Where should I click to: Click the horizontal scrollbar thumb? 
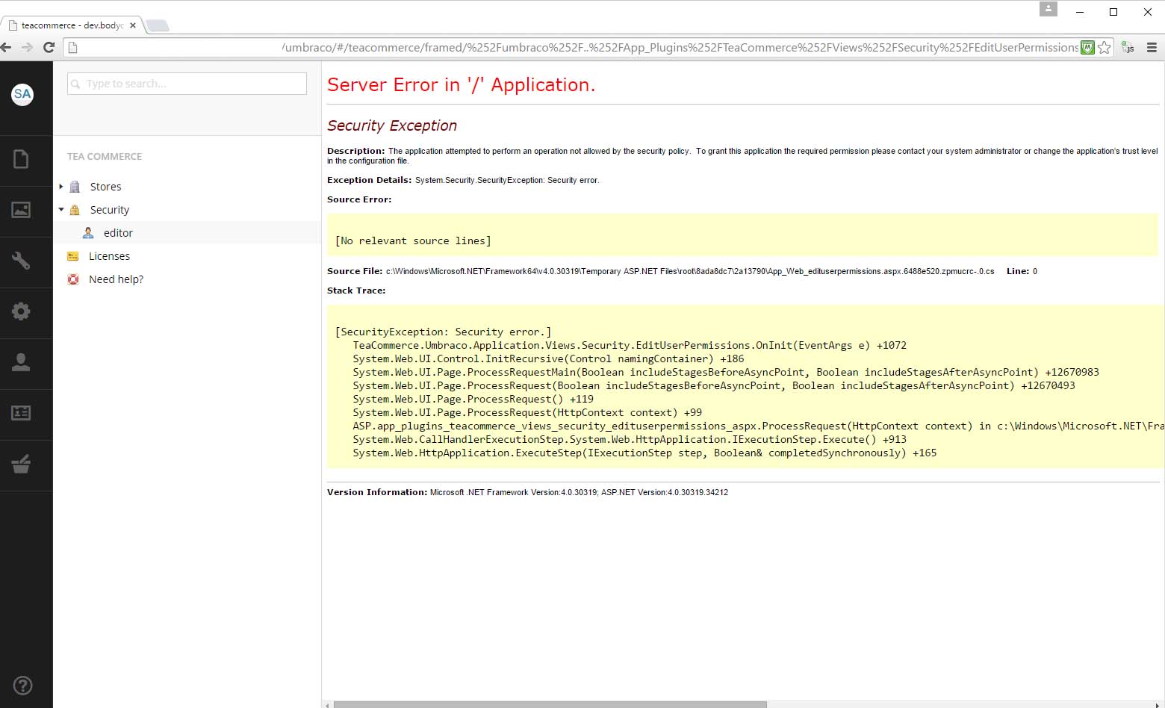pos(550,704)
